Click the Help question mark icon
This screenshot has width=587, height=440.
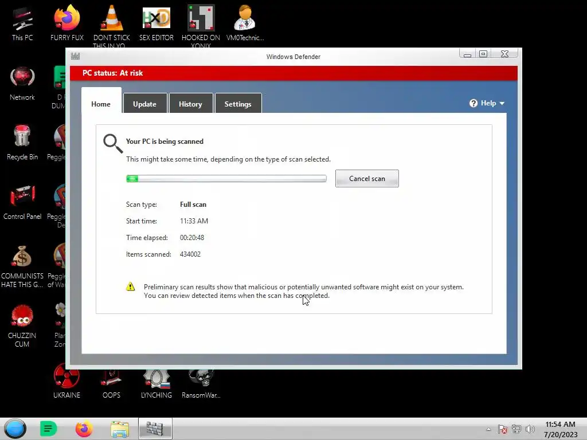tap(473, 103)
